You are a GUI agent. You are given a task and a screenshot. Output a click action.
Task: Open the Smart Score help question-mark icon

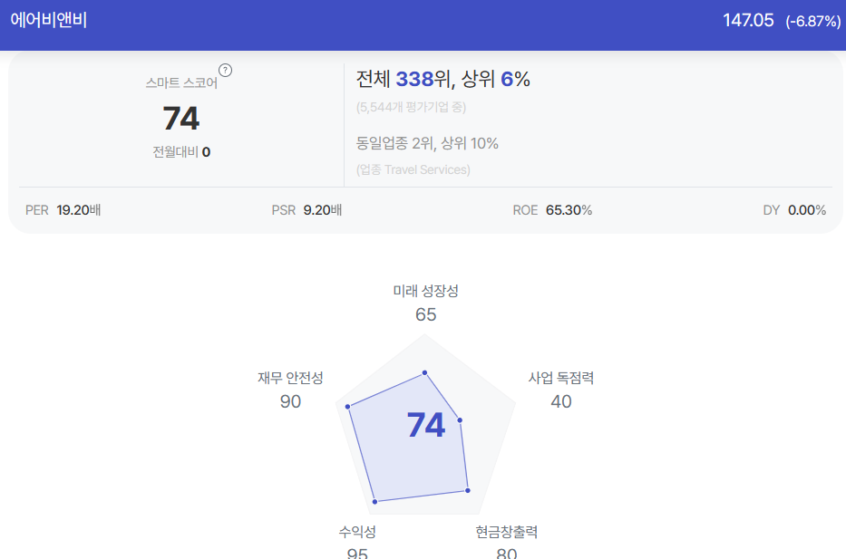point(225,70)
